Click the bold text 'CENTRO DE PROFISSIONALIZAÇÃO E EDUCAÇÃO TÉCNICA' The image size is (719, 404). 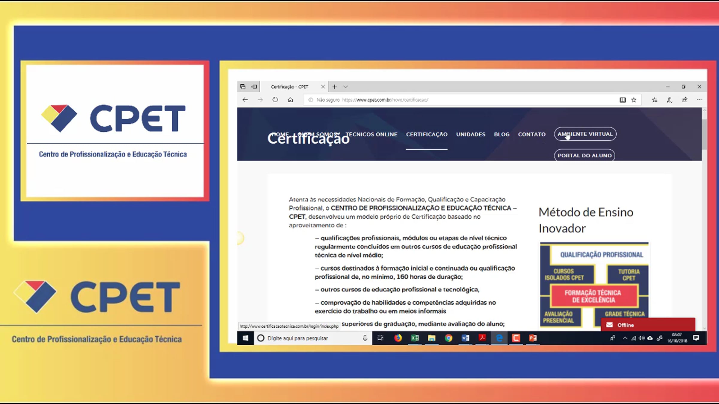[421, 208]
